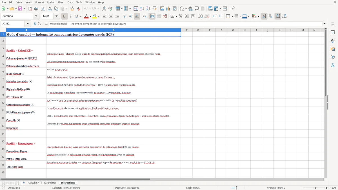Viewport: 338px width, 190px height.
Task: Open the Borders dropdown arrow
Action: click(x=232, y=16)
